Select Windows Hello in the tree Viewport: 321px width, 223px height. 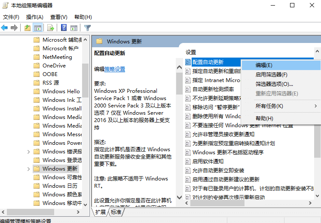tap(61, 92)
